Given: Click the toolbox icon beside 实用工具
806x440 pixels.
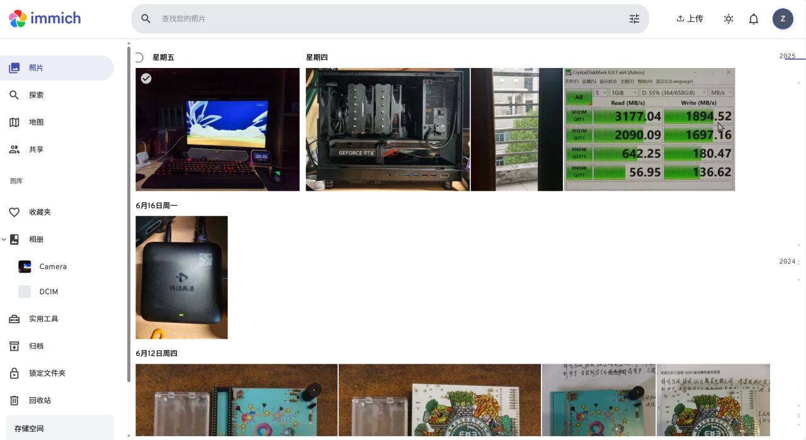Looking at the screenshot, I should pos(14,319).
